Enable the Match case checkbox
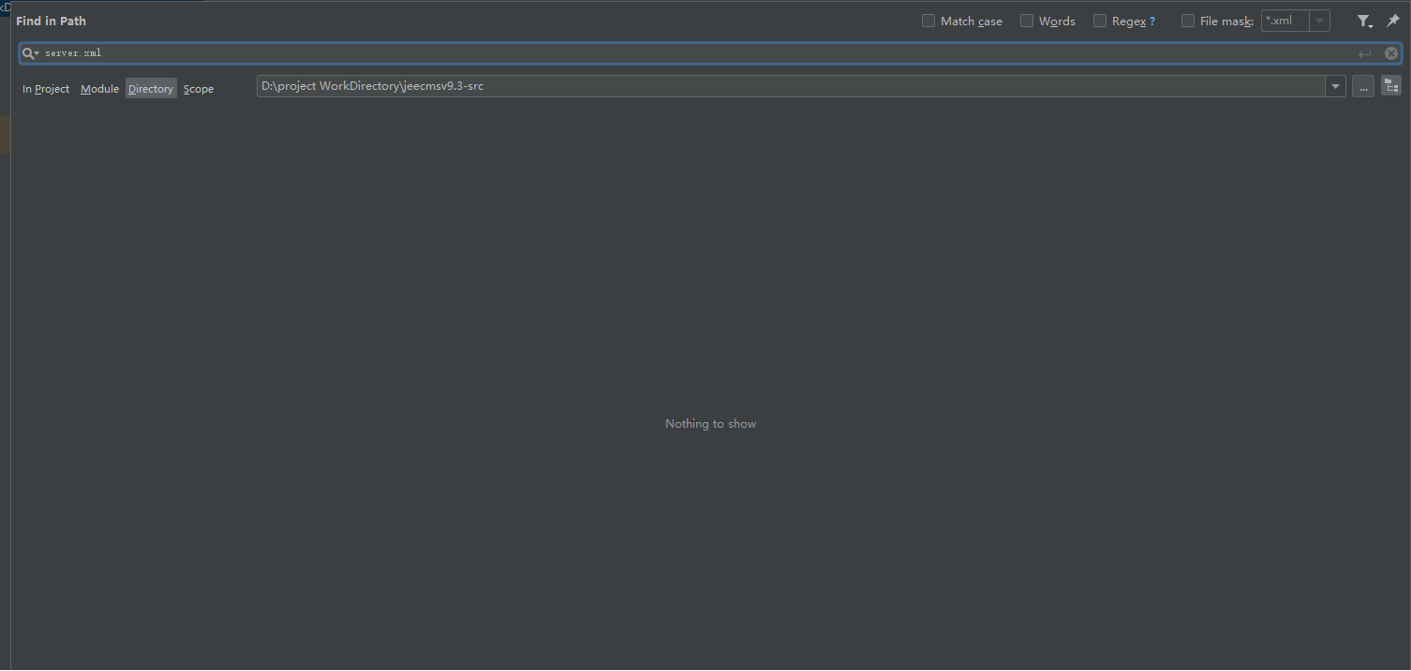Viewport: 1411px width, 671px height. (x=928, y=21)
